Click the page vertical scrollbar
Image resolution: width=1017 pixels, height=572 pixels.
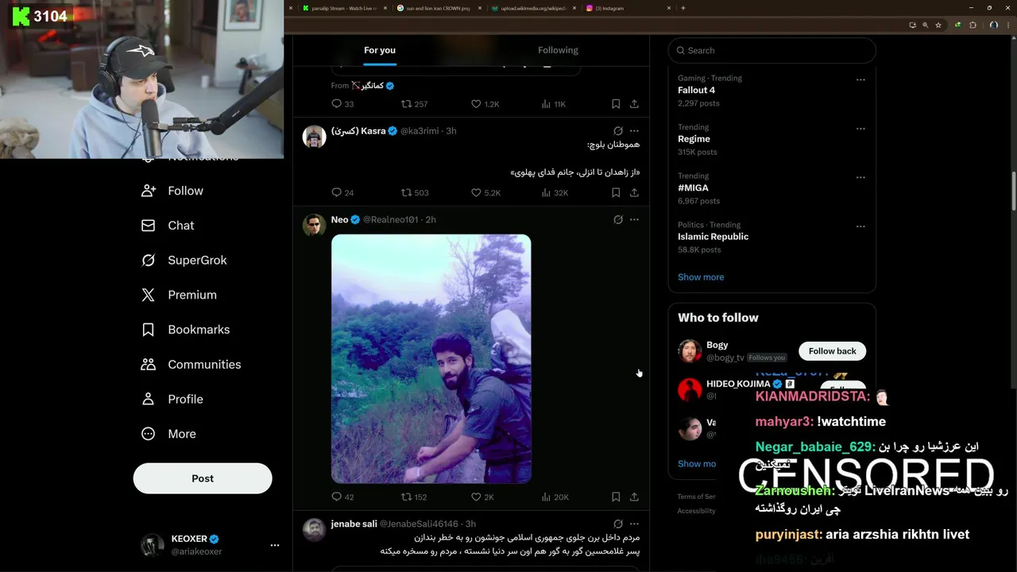[x=1013, y=191]
